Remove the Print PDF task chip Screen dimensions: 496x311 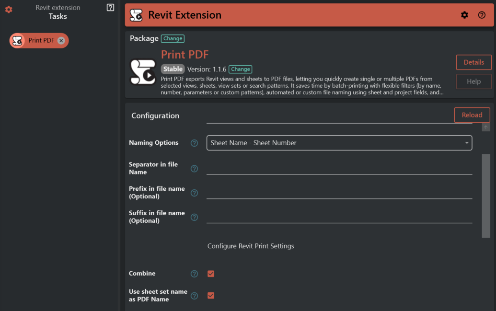point(61,41)
